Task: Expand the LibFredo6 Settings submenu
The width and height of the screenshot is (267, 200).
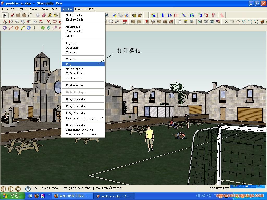Action: [x=83, y=118]
